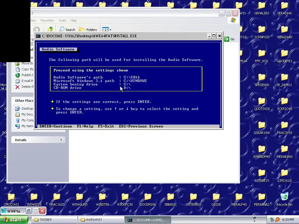Select the System bootup drive setting
Screen dimensions: 299x224
coord(92,84)
